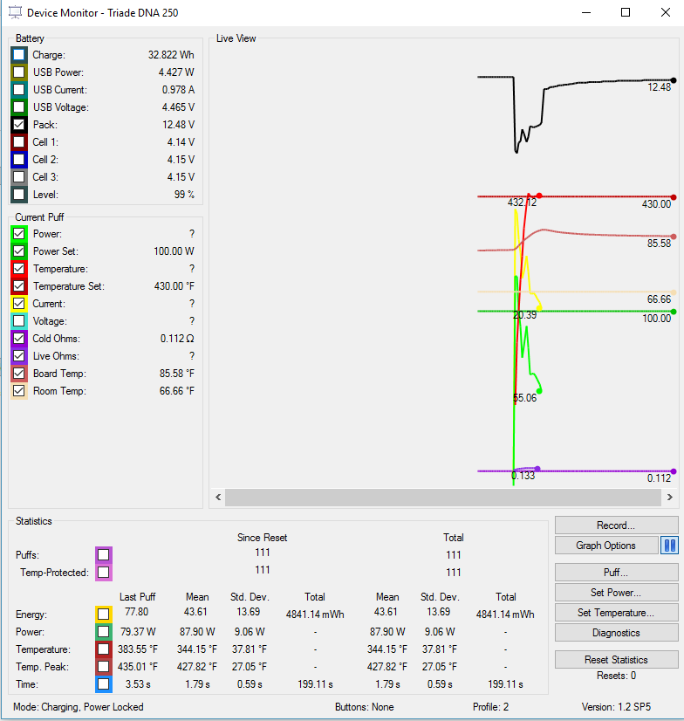Open the Set Power... dialog
The width and height of the screenshot is (684, 721).
click(x=616, y=593)
